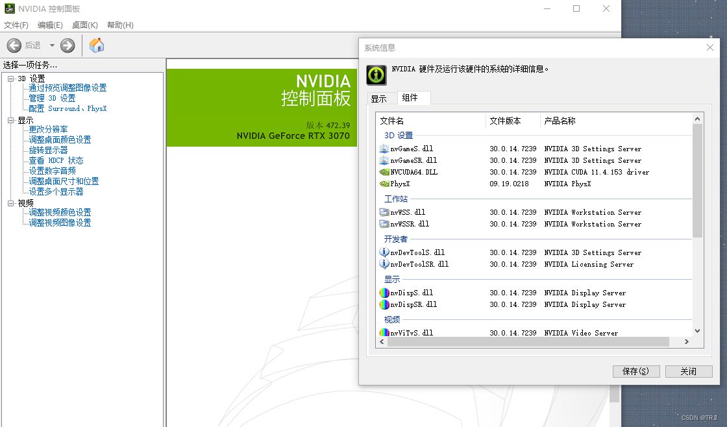The width and height of the screenshot is (727, 427).
Task: Click the nvDispSR.dll color icon
Action: (x=384, y=304)
